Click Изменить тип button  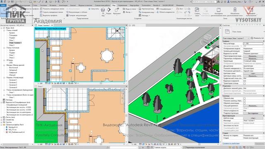(x=258, y=38)
